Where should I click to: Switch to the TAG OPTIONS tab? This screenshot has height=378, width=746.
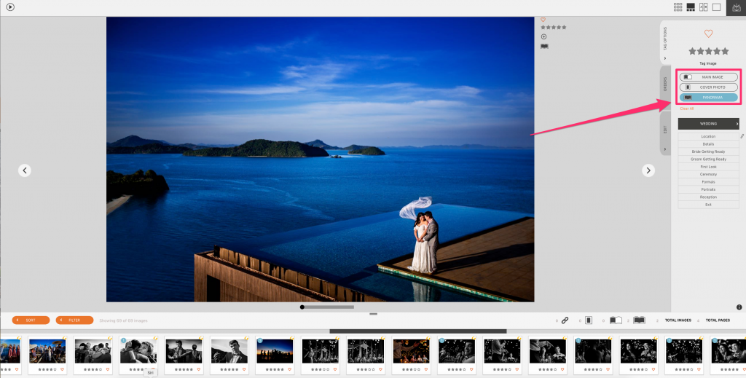(665, 39)
